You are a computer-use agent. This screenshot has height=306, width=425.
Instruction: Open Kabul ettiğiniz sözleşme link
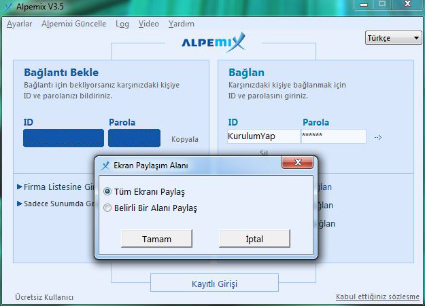[x=377, y=297]
